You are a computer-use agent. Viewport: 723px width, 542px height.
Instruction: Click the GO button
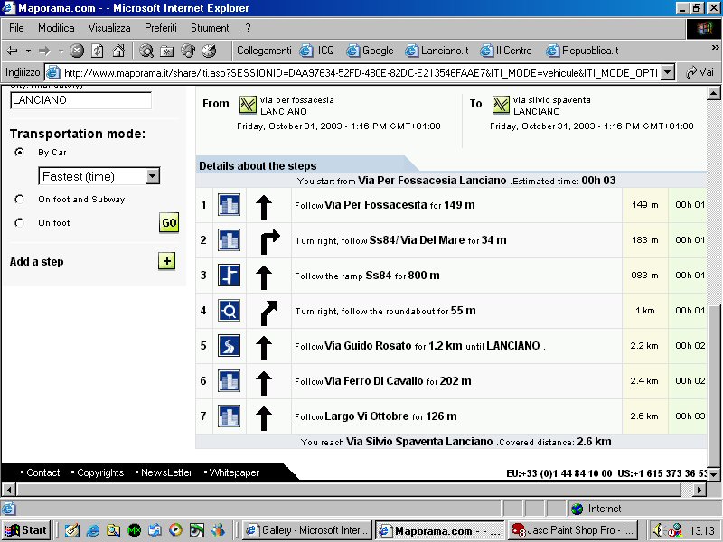coord(169,222)
